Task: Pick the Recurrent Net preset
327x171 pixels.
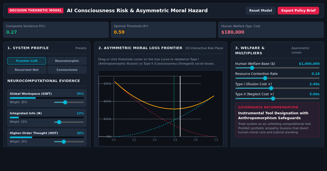Action: coord(27,70)
